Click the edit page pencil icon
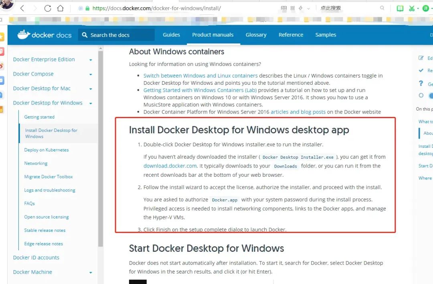Image resolution: width=433 pixels, height=284 pixels. click(x=421, y=58)
